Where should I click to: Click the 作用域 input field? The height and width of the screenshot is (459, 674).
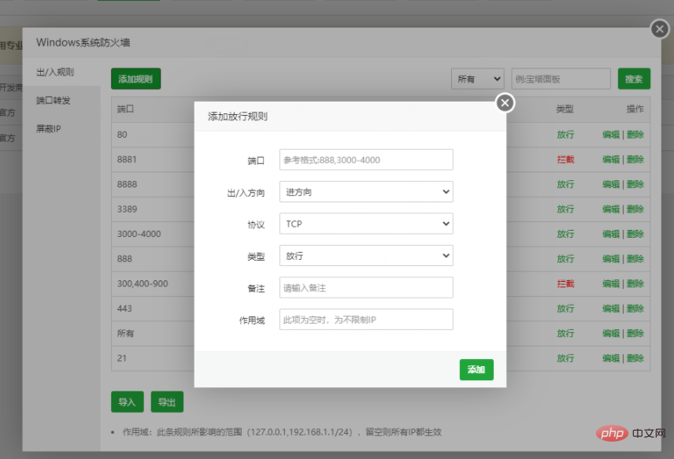(x=366, y=320)
